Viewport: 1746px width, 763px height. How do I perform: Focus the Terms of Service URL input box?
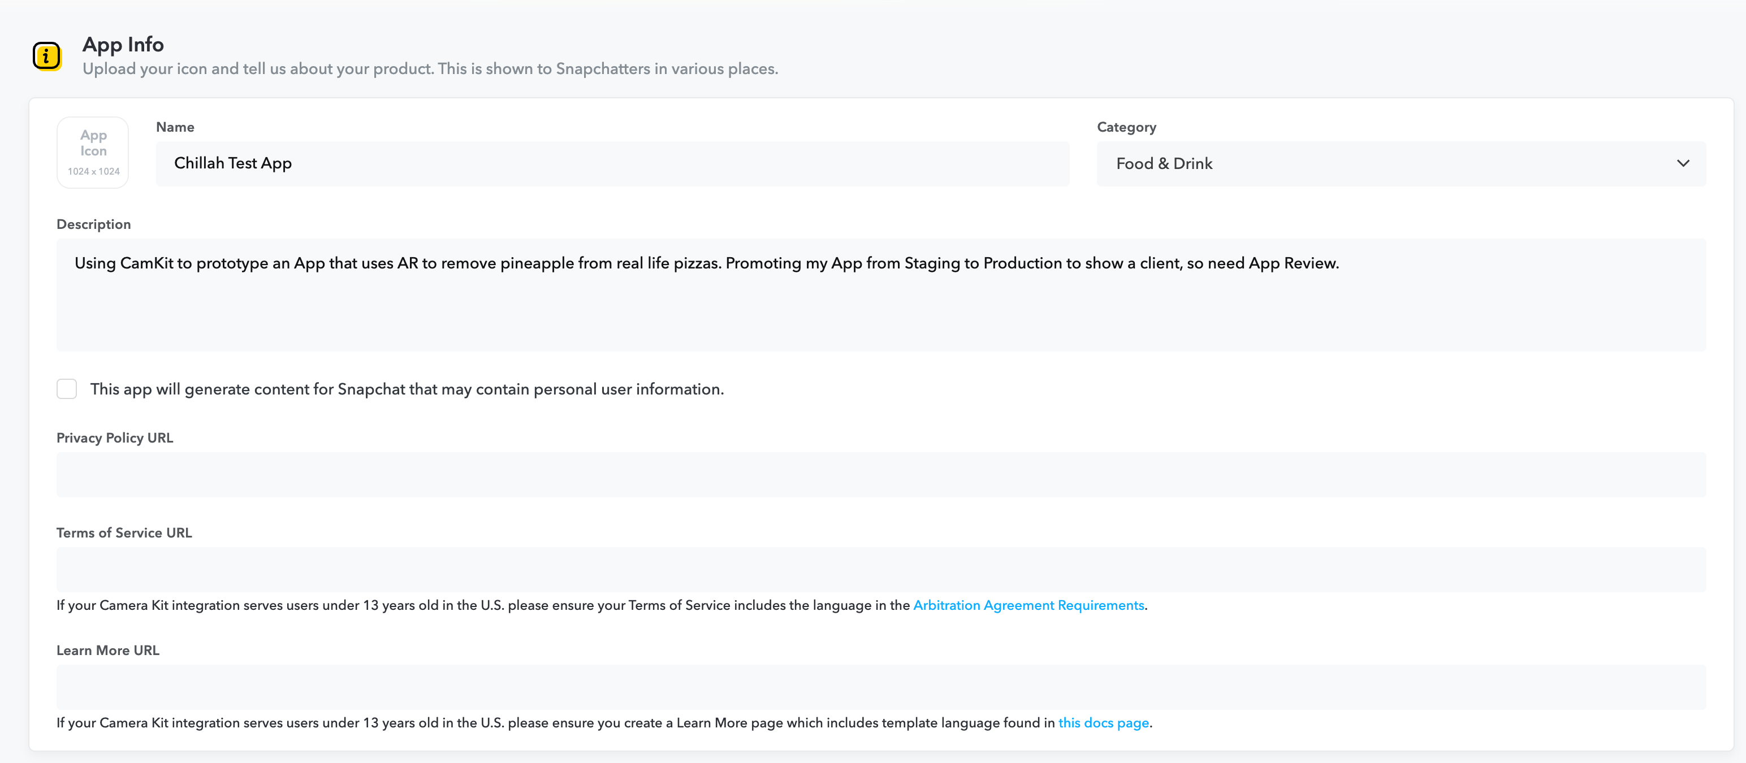point(881,569)
